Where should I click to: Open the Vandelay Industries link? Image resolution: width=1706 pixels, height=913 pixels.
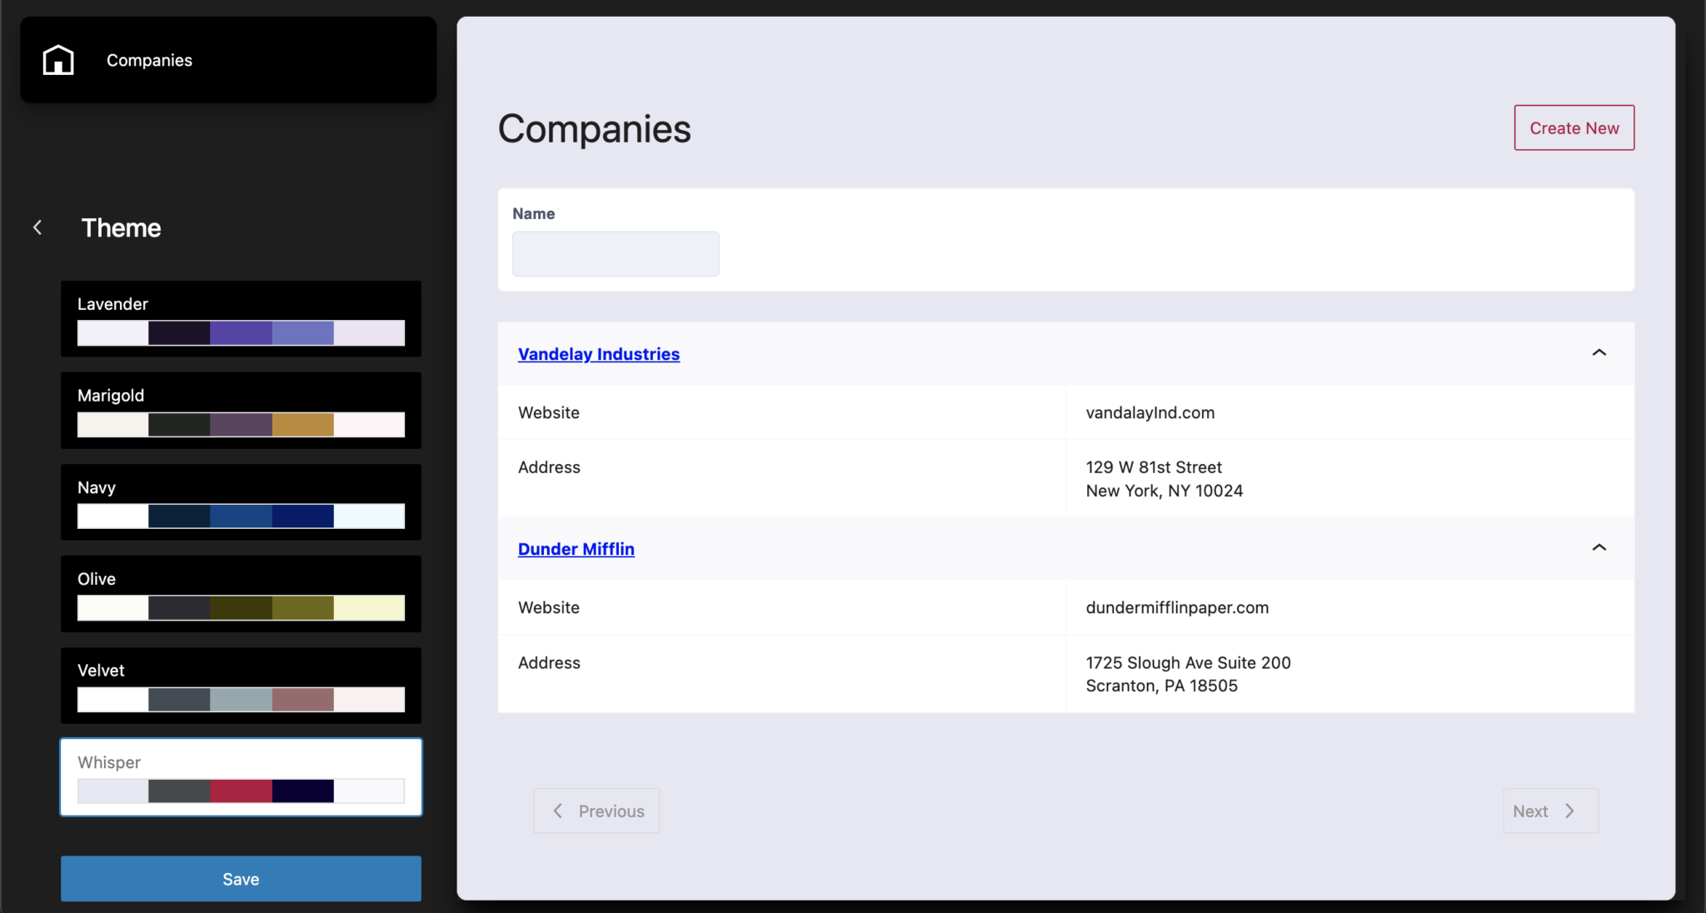(x=598, y=354)
